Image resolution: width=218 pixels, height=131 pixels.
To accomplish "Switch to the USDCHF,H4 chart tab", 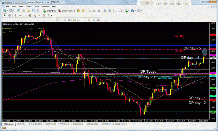I will 106,124.
